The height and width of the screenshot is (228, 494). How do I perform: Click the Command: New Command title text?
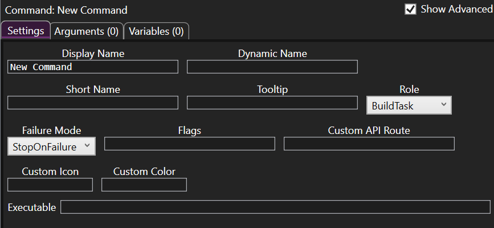click(x=66, y=10)
